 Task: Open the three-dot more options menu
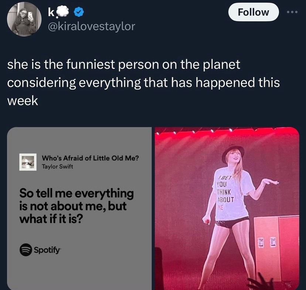[294, 11]
